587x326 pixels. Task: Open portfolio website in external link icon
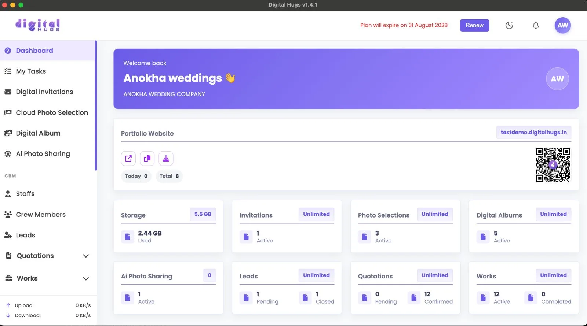coord(128,158)
